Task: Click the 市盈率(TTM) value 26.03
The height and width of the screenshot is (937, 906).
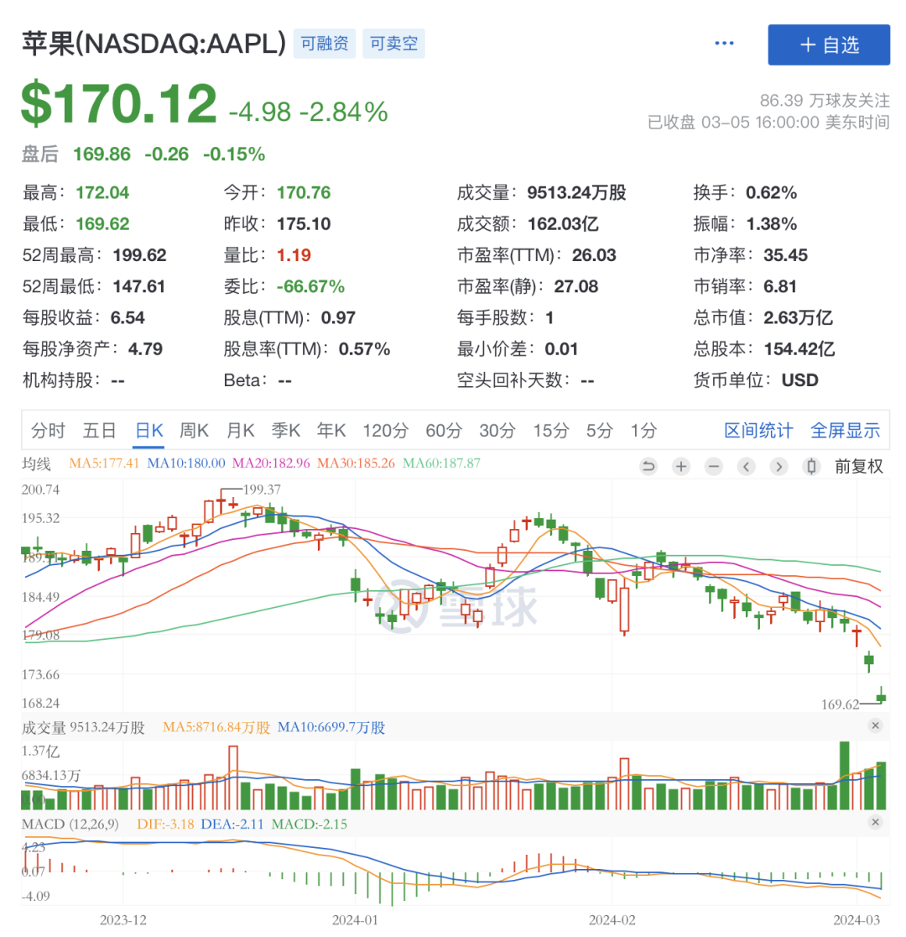Action: tap(594, 255)
